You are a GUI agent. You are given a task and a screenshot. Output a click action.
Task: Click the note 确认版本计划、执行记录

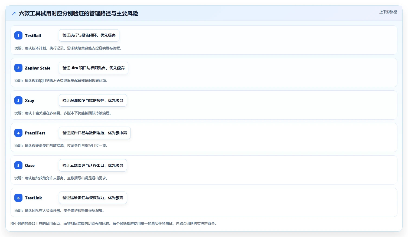tap(68, 48)
